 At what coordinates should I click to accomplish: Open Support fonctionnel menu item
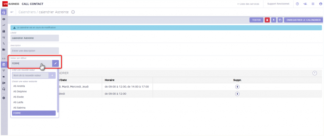tap(278, 4)
